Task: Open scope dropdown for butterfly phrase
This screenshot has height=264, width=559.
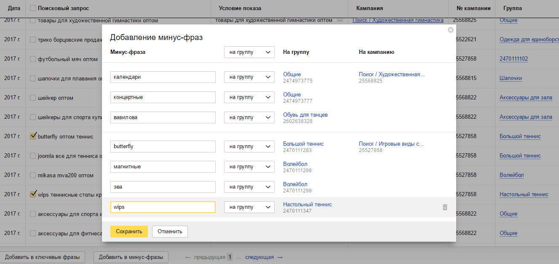Action: 249,147
